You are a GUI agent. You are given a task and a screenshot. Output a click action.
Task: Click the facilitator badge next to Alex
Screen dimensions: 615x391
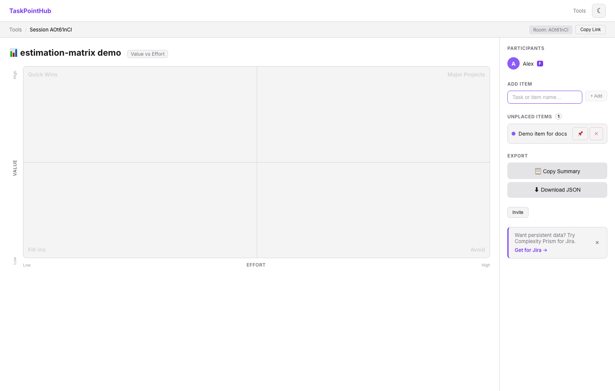point(540,64)
